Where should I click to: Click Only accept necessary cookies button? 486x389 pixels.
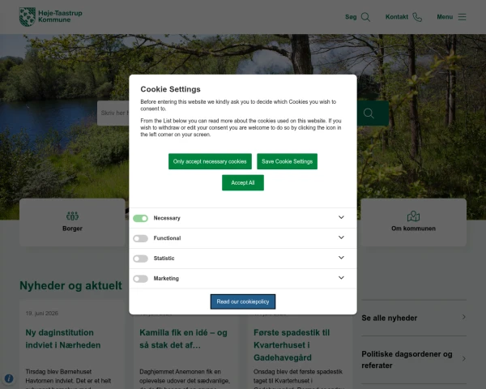pos(210,161)
